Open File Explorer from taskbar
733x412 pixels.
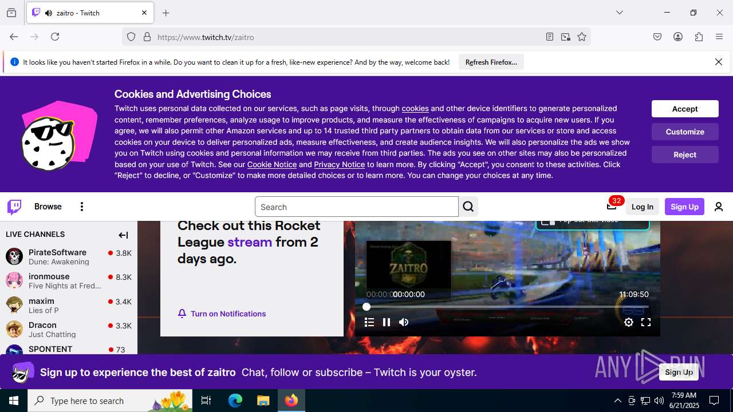coord(263,401)
